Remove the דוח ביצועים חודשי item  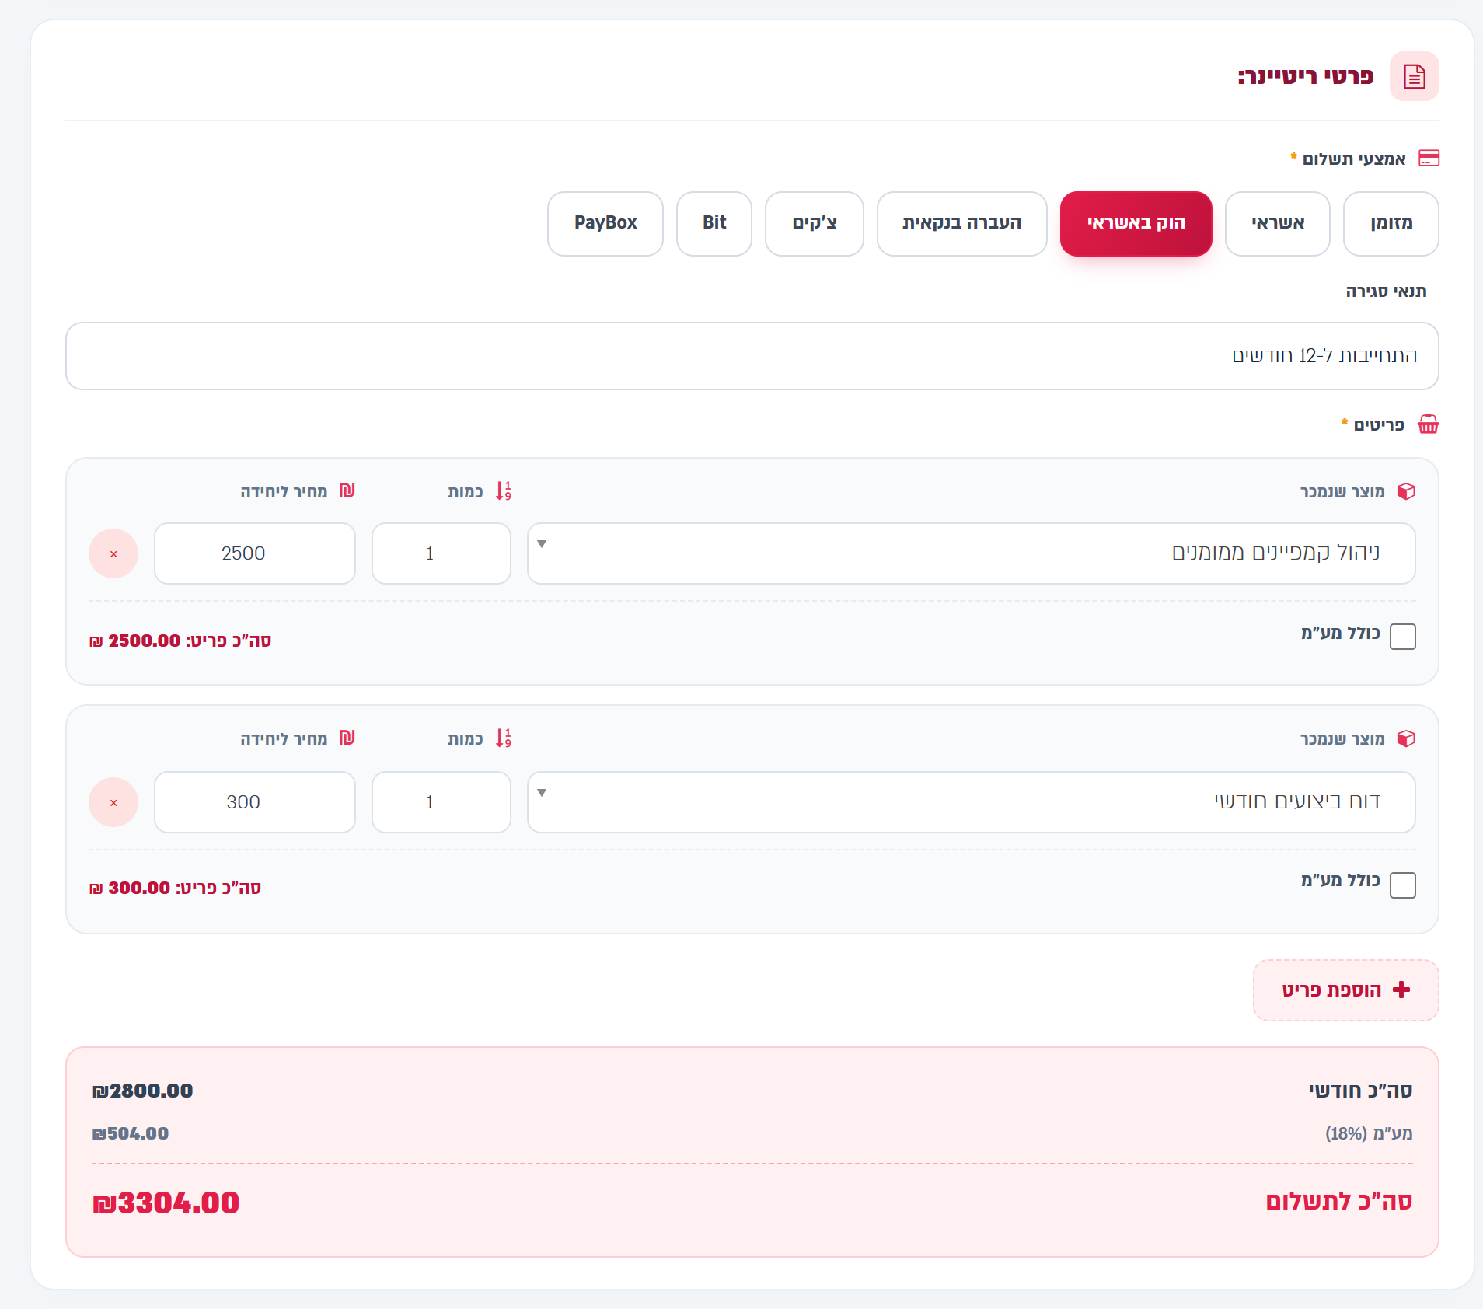113,802
